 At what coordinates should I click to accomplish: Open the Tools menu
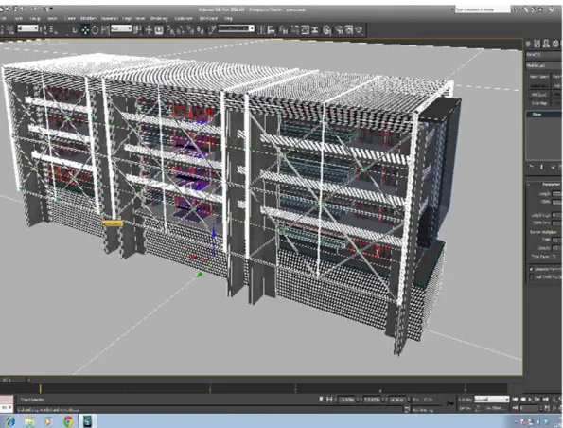tap(19, 18)
